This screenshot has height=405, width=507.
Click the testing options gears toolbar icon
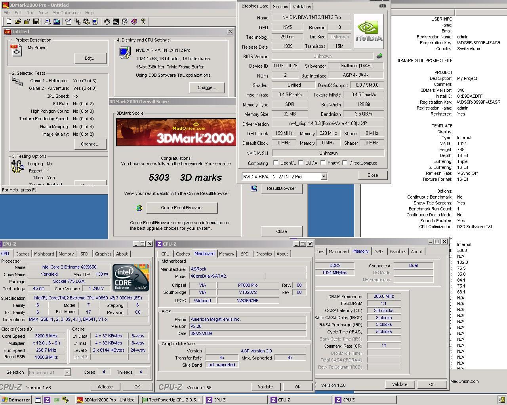86,21
